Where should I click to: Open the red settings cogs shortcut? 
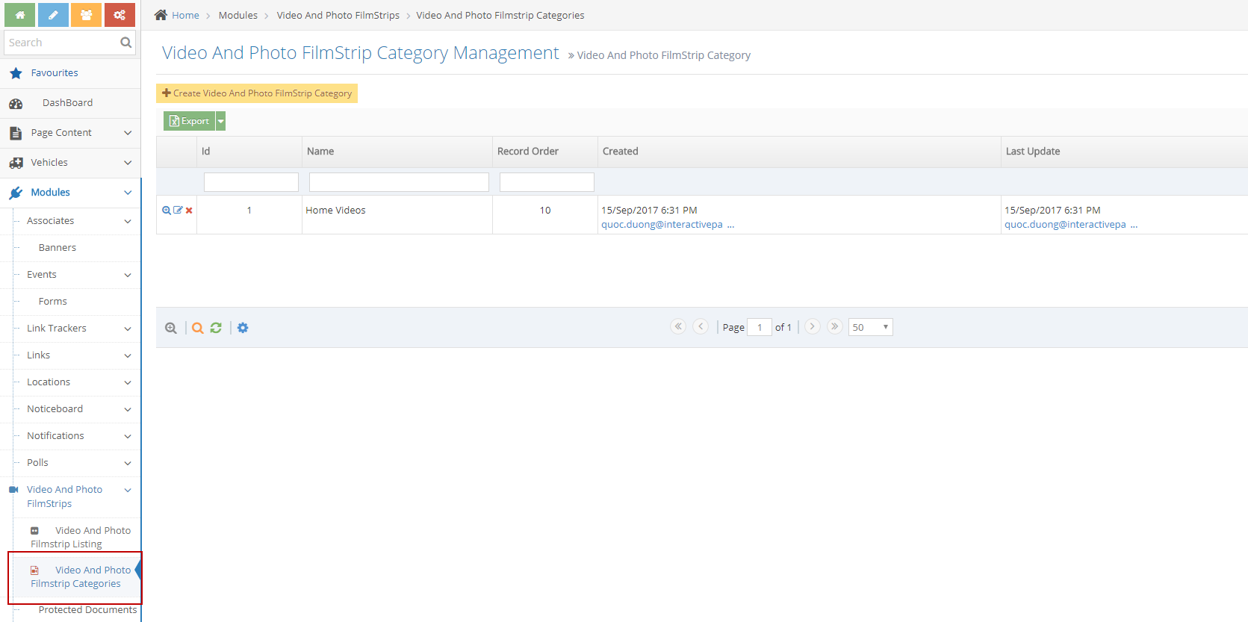(x=119, y=15)
